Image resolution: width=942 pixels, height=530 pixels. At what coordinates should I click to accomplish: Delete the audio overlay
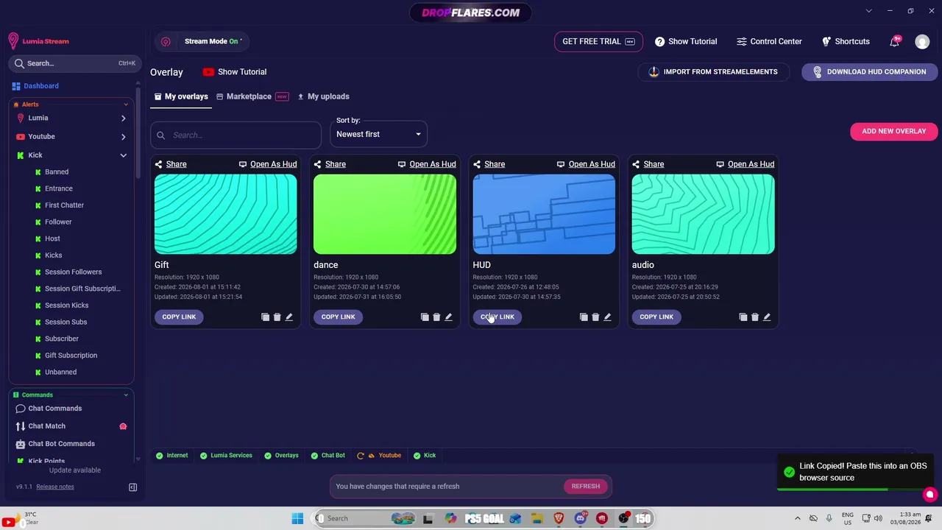(755, 317)
